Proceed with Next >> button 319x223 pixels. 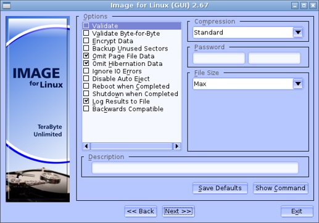(178, 211)
